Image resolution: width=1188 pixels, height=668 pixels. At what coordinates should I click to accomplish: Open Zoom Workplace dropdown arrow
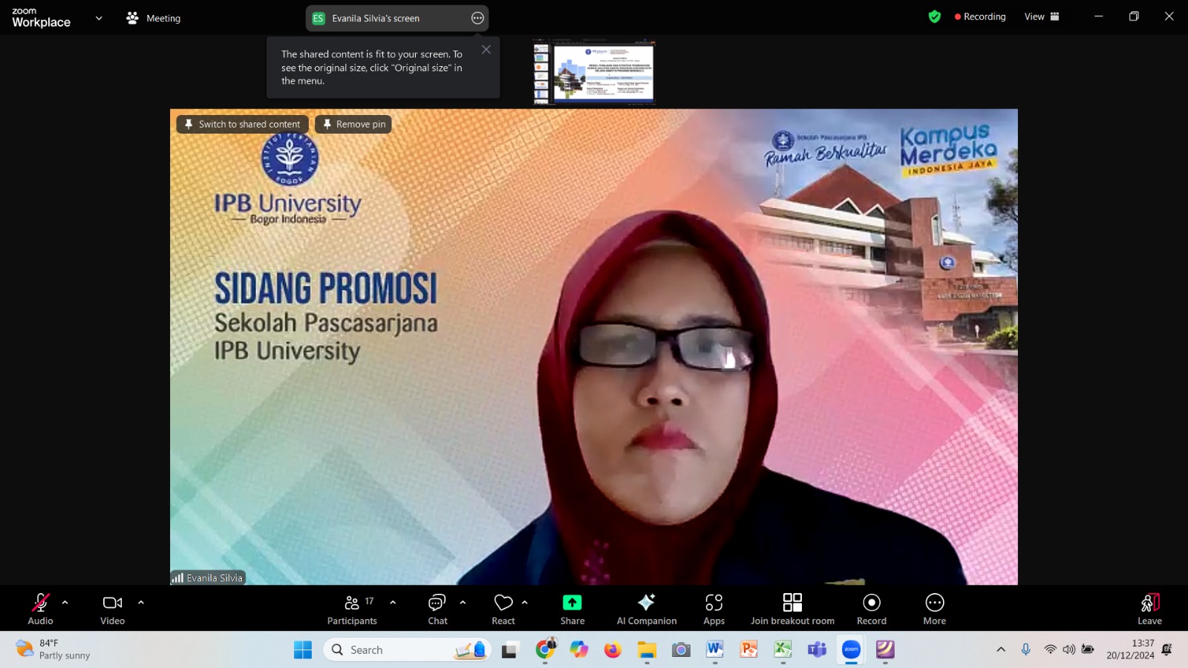point(99,19)
